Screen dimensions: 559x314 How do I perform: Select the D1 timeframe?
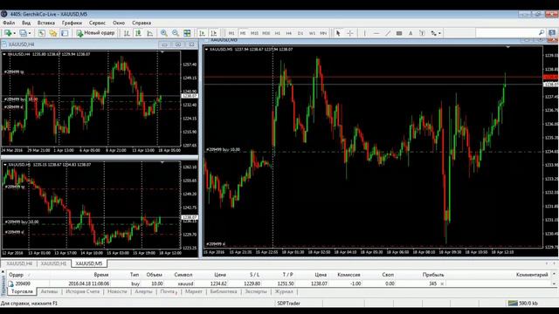tap(300, 33)
